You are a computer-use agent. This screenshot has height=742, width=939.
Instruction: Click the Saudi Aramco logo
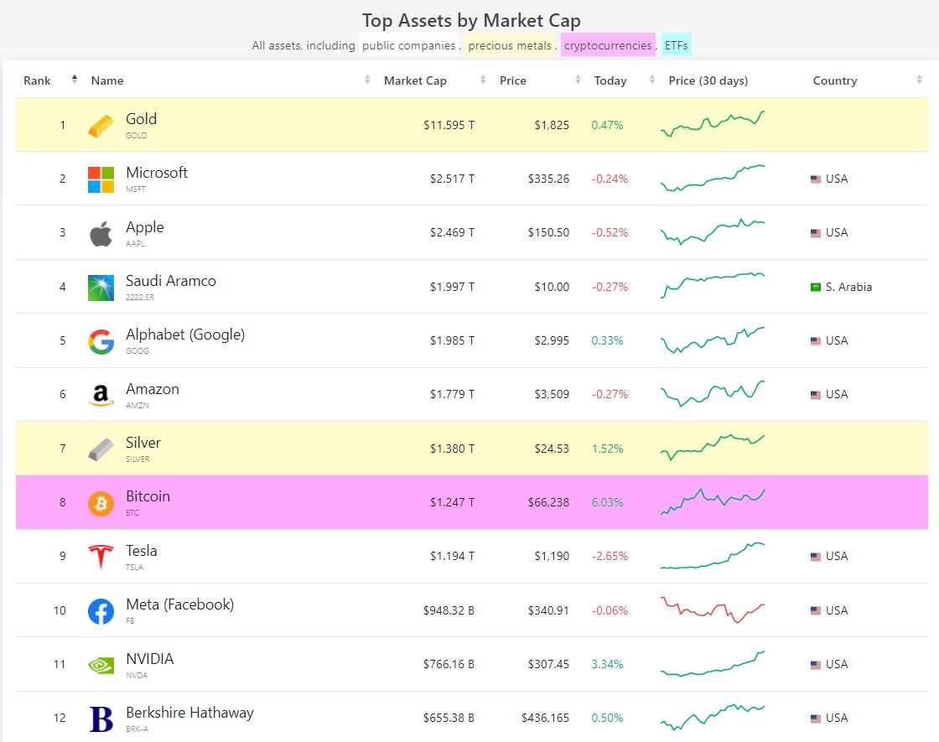coord(101,288)
